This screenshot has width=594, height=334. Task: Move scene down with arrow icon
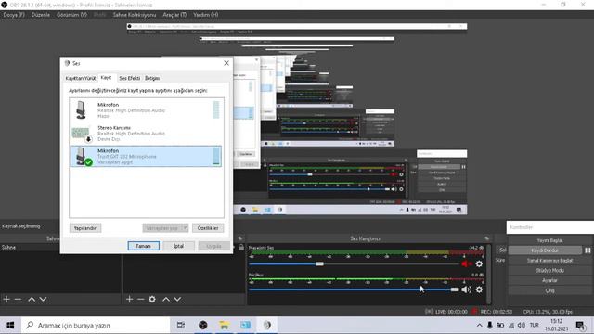(x=44, y=299)
